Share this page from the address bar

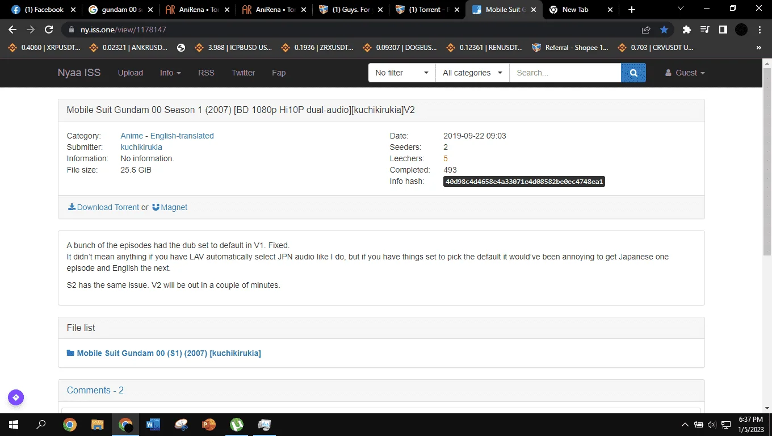pos(646,30)
